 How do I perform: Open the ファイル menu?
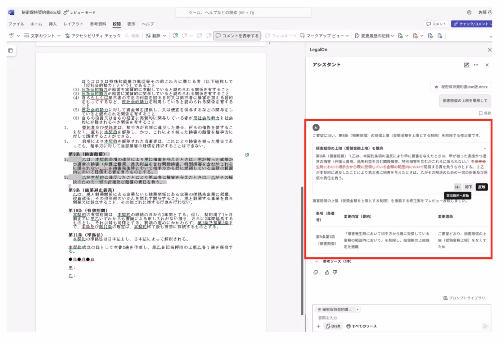[x=17, y=24]
